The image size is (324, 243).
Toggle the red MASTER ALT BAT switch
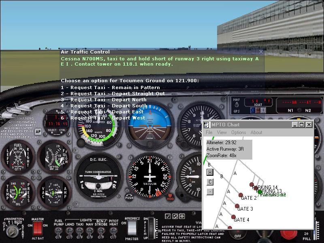pyautogui.click(x=38, y=229)
